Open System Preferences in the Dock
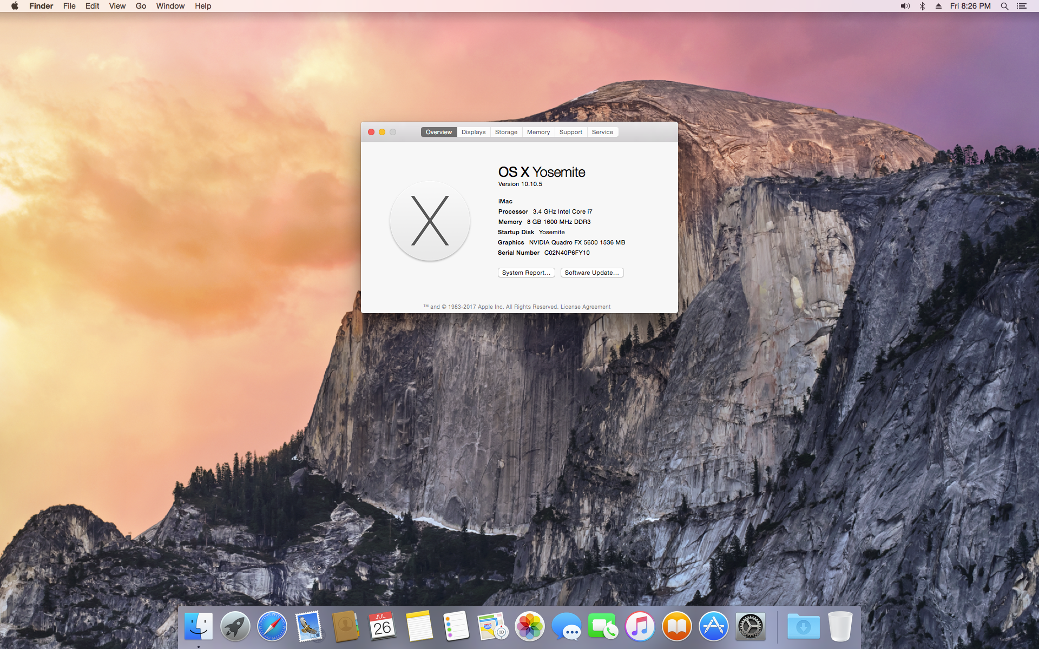Screen dimensions: 1039x649 (x=751, y=627)
